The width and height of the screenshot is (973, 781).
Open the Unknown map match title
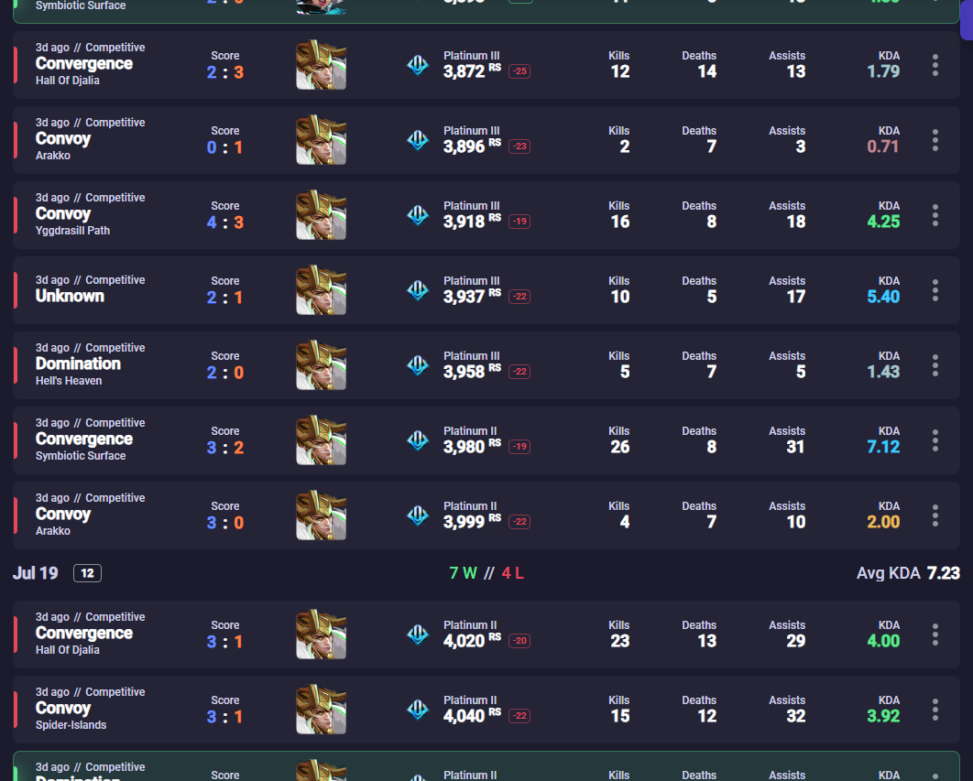[70, 296]
